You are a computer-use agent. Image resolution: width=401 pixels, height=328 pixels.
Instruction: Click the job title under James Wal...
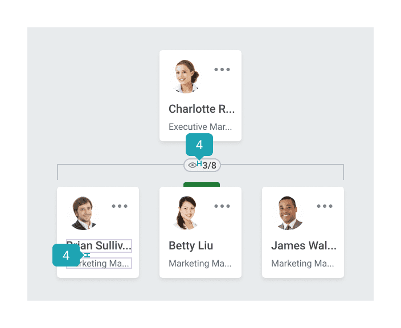[x=302, y=264]
